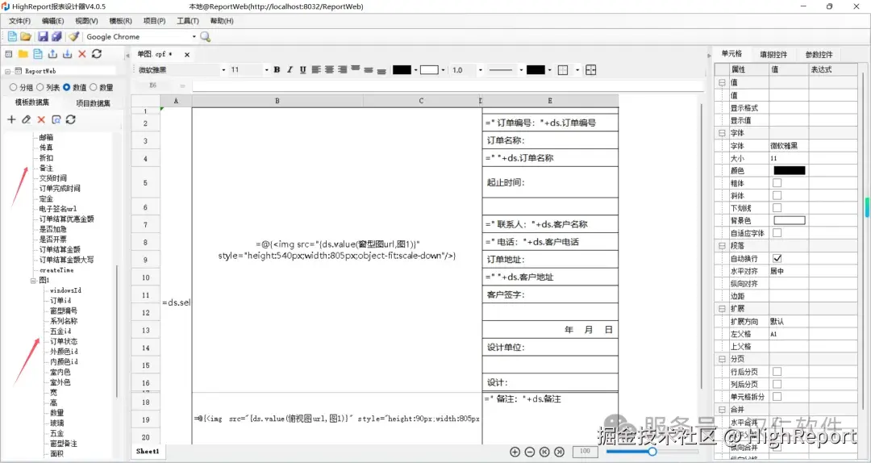871x463 pixels.
Task: Toggle bold formatting in the format toolbar
Action: click(277, 70)
